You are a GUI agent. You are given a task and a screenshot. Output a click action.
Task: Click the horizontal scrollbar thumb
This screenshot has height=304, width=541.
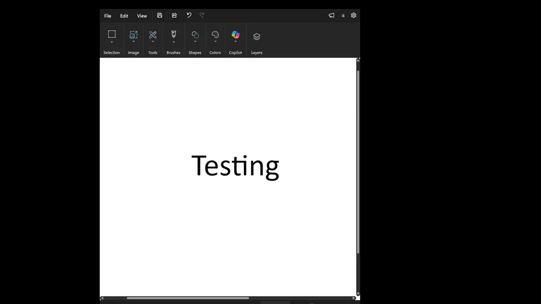[x=188, y=298]
